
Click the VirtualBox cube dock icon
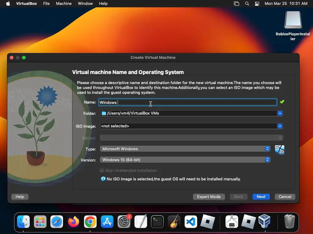pyautogui.click(x=264, y=221)
